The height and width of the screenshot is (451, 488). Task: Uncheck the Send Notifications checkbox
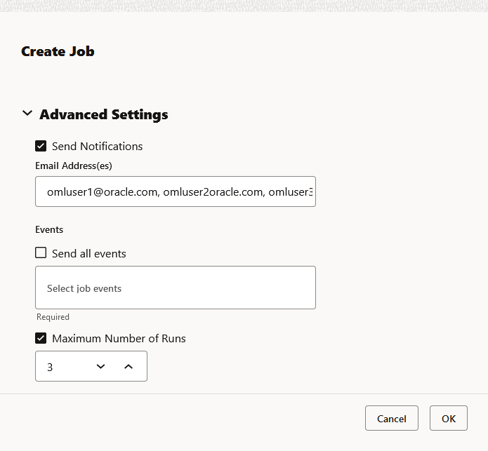[41, 147]
